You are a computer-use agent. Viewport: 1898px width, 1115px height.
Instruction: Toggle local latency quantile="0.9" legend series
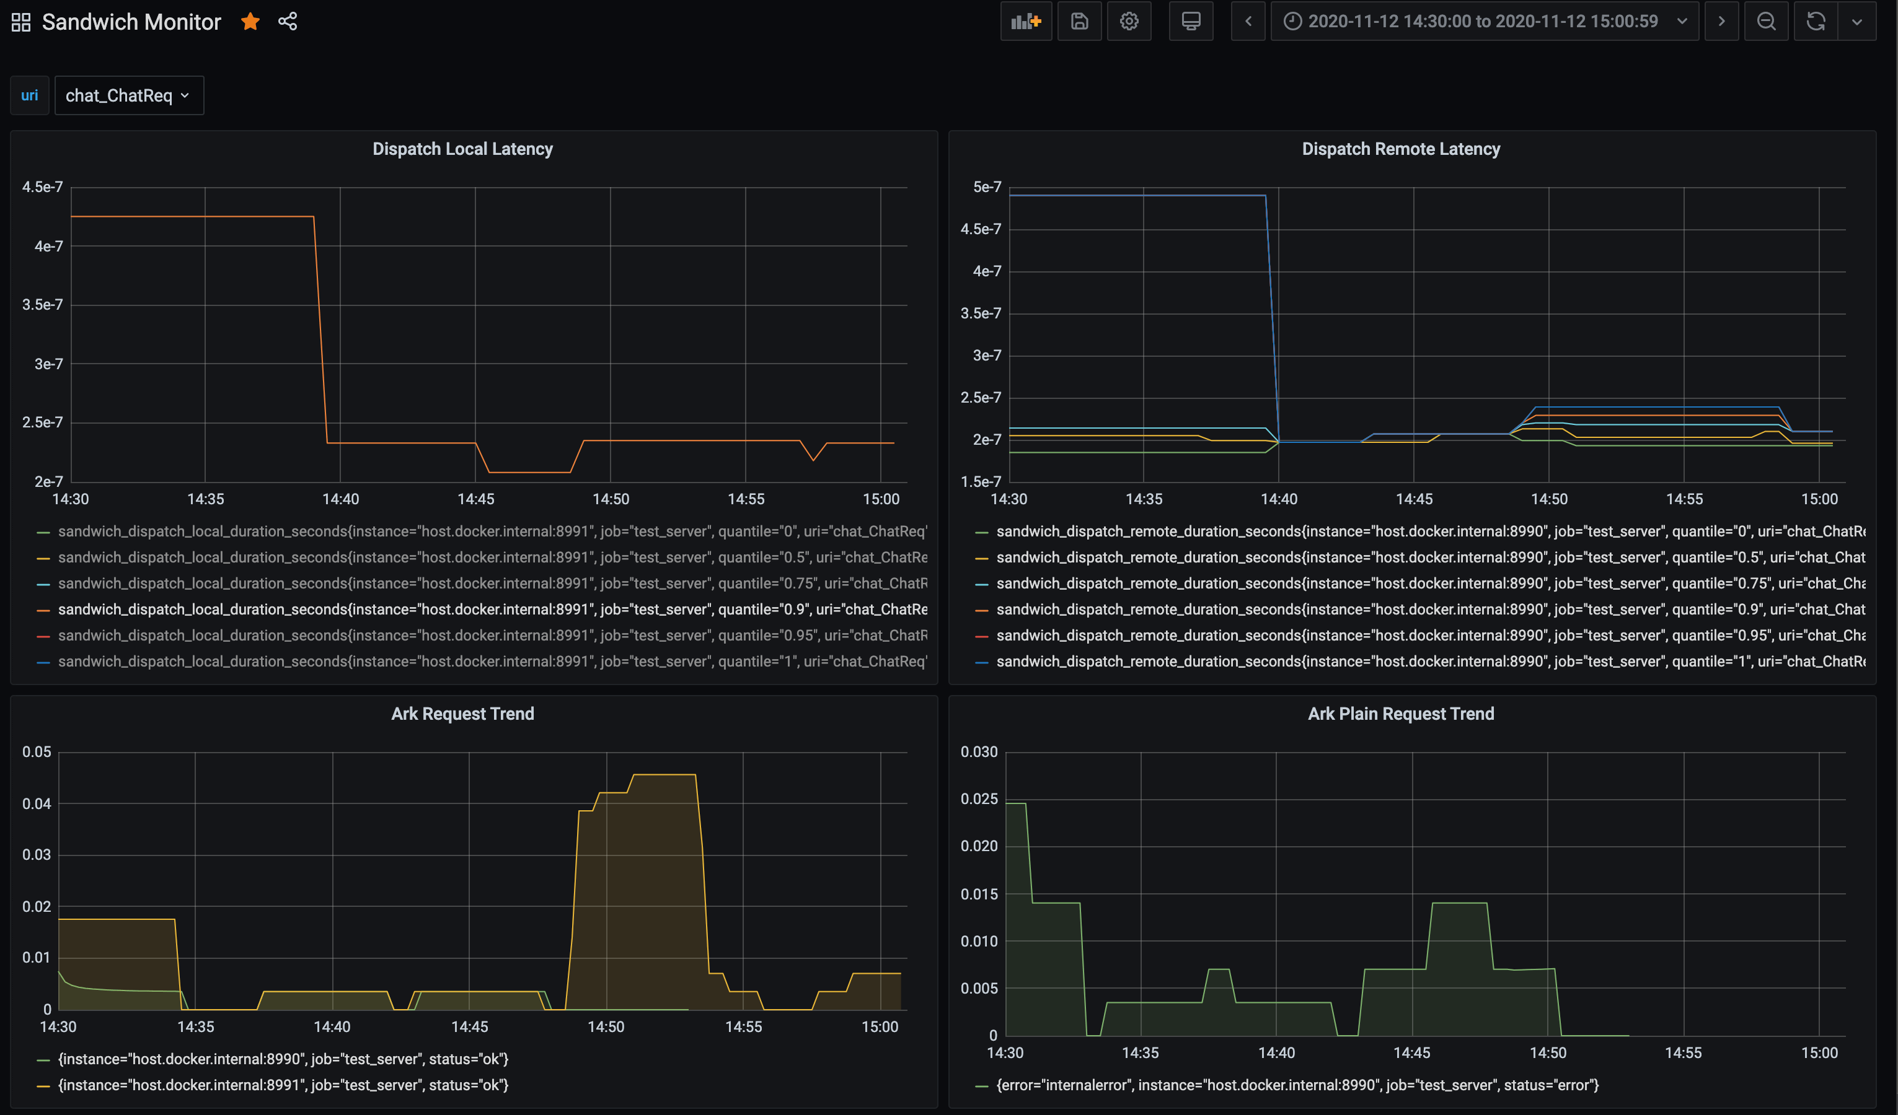tap(492, 609)
